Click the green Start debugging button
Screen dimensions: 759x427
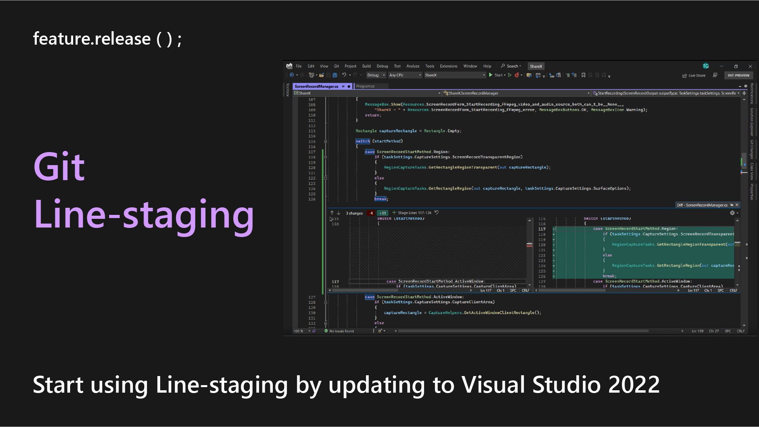pos(497,75)
